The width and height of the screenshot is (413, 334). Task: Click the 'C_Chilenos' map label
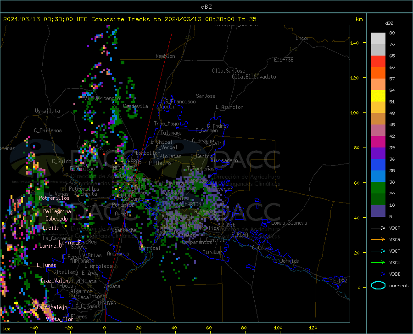tap(48, 130)
